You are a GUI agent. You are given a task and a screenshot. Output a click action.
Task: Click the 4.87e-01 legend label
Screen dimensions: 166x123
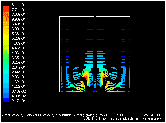pos(19,43)
